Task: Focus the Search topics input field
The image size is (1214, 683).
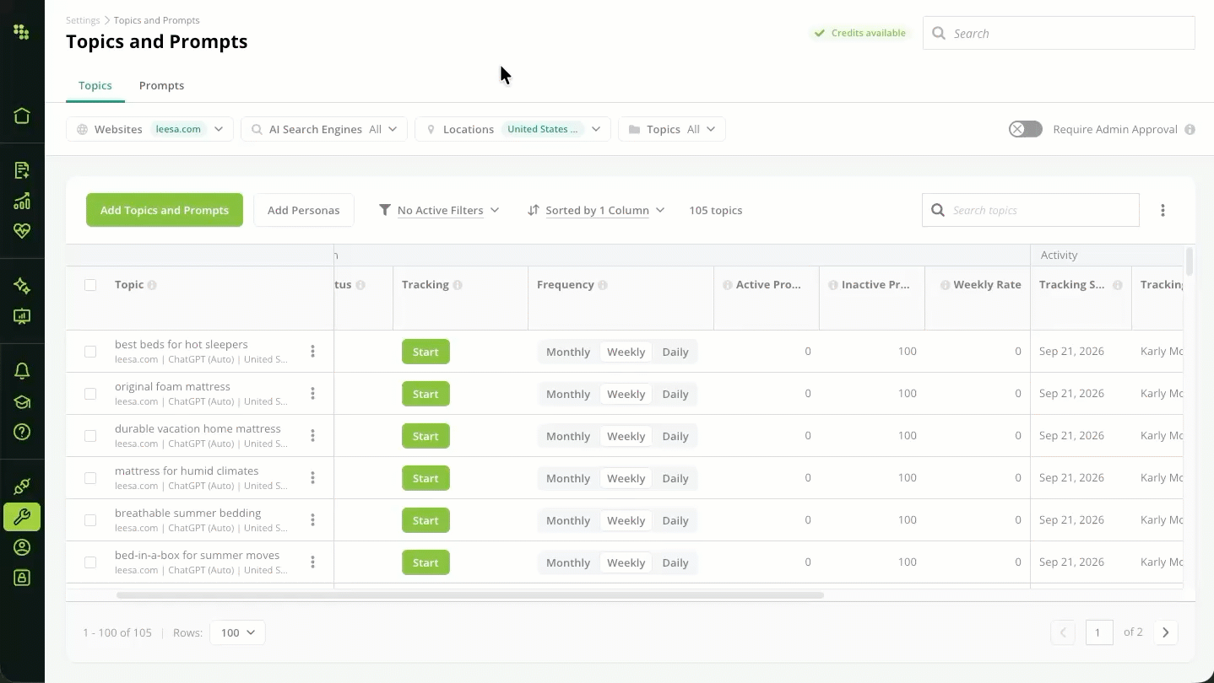Action: [x=1031, y=210]
